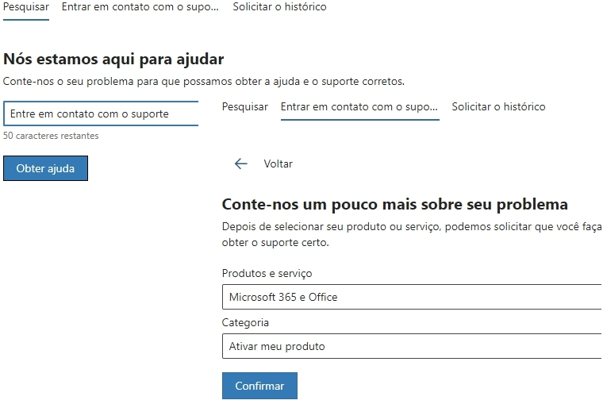The image size is (603, 404).
Task: Open Pesquisar tab in the inner panel row
Action: coord(245,106)
